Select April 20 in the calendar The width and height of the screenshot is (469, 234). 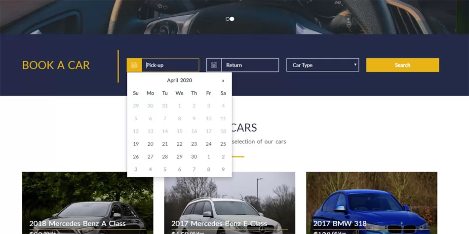151,144
